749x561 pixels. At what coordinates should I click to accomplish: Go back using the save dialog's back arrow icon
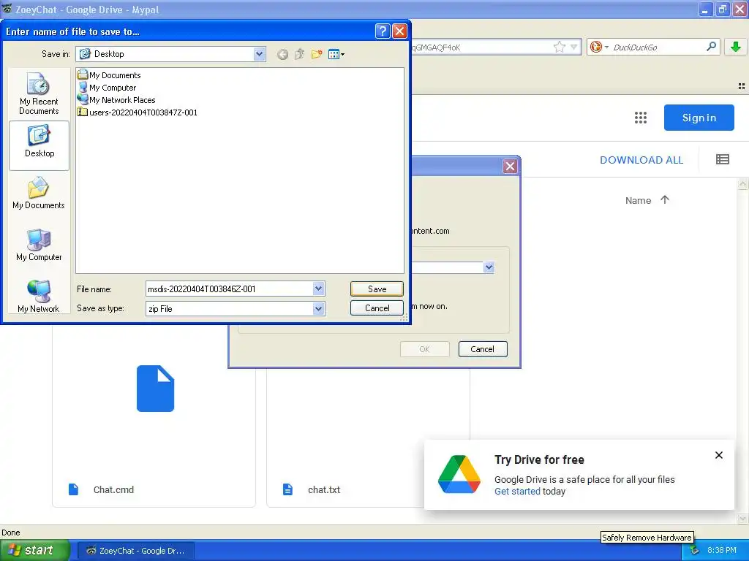click(x=282, y=54)
